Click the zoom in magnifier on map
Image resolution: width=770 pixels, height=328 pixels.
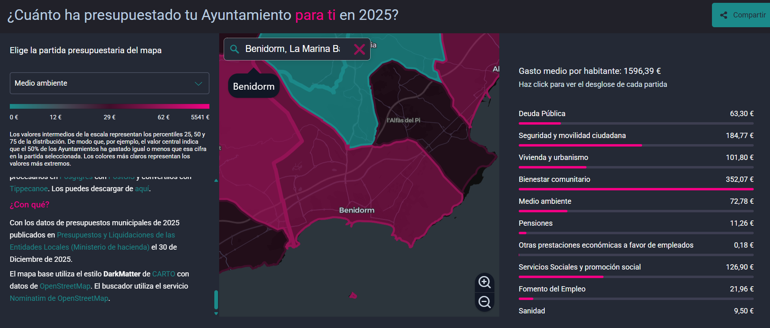(484, 282)
